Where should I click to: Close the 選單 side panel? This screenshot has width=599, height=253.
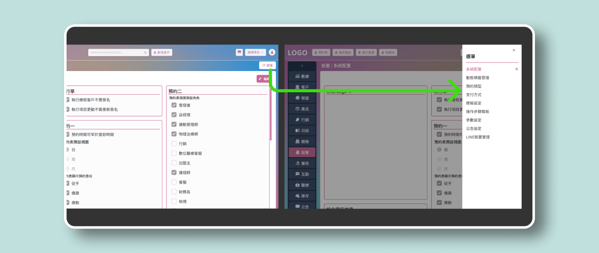(x=514, y=50)
